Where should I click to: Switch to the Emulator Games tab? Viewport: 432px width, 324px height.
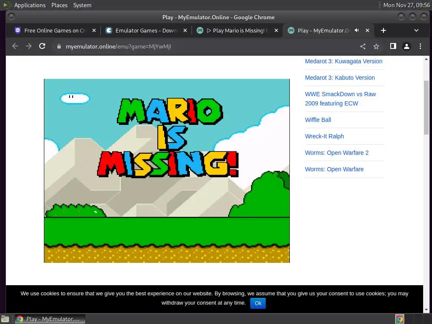tap(146, 30)
